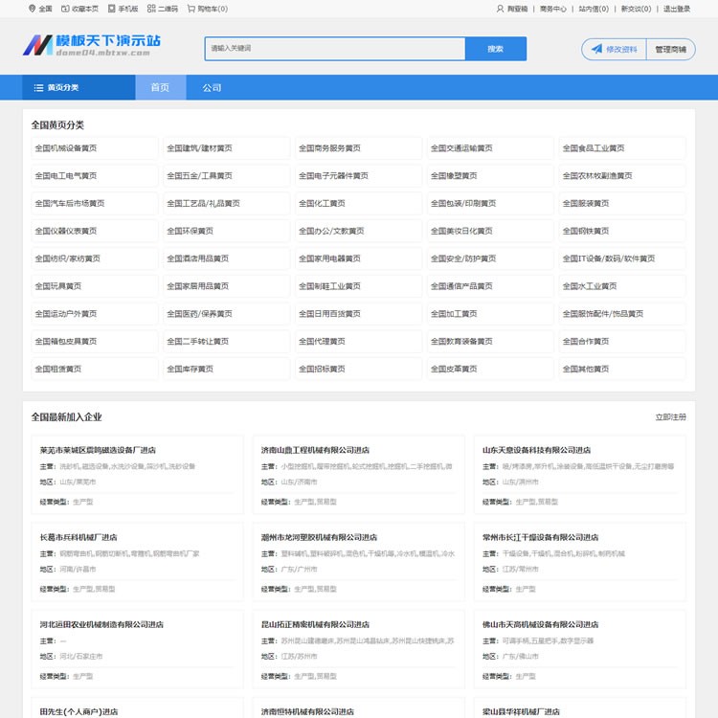This screenshot has width=718, height=718.
Task: Click 立即注册 register link
Action: (670, 416)
